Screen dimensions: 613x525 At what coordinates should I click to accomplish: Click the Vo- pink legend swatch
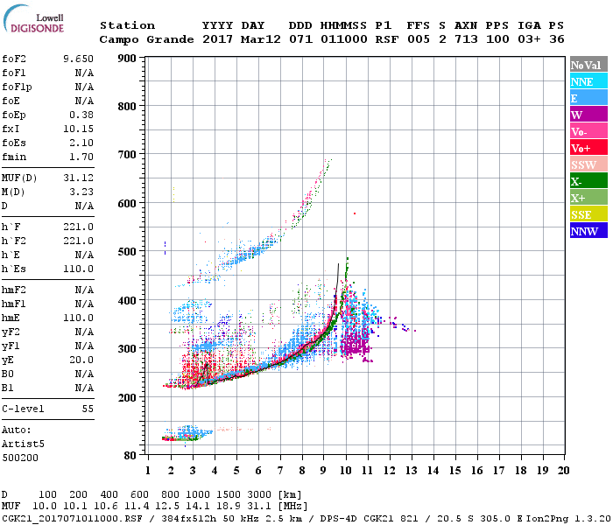(588, 131)
